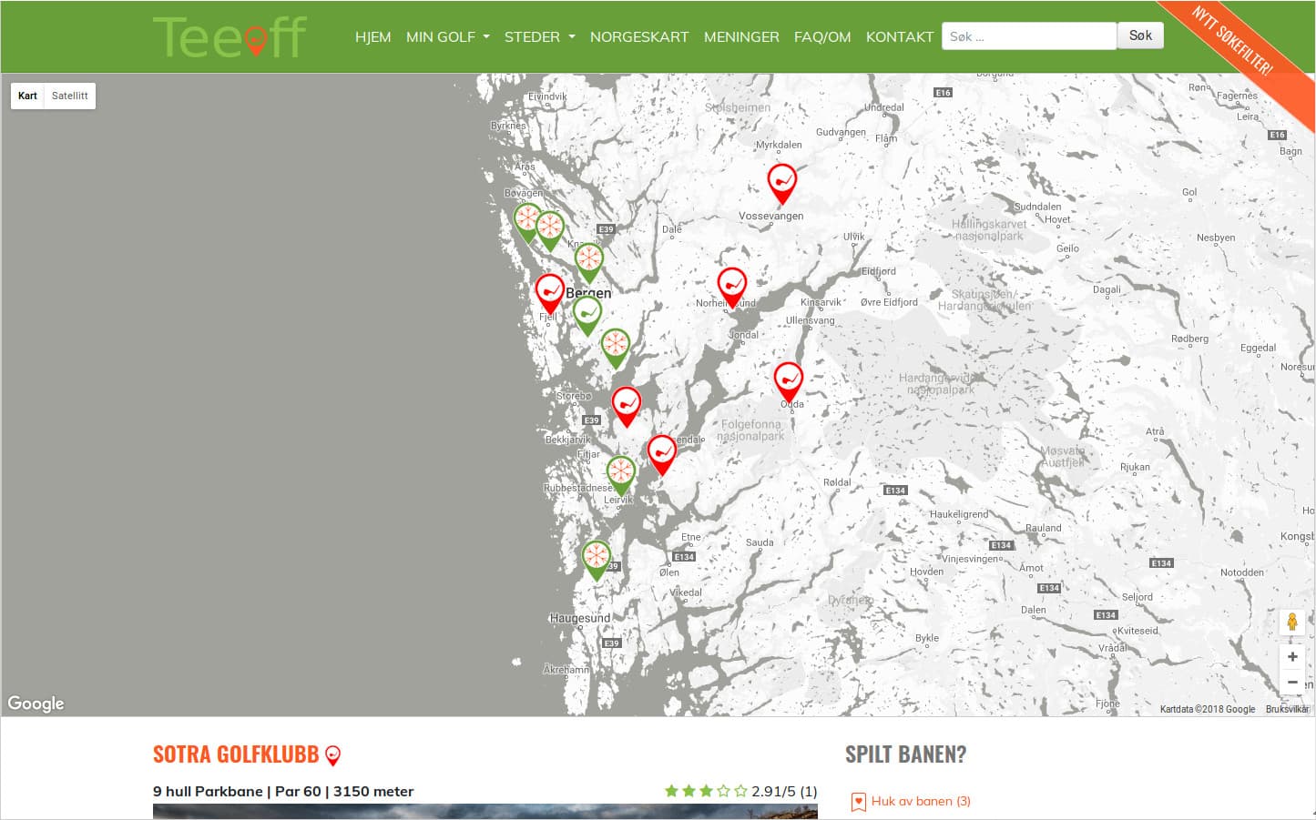1316x820 pixels.
Task: Click the green snowflake marker north of Haugesund
Action: pos(596,557)
